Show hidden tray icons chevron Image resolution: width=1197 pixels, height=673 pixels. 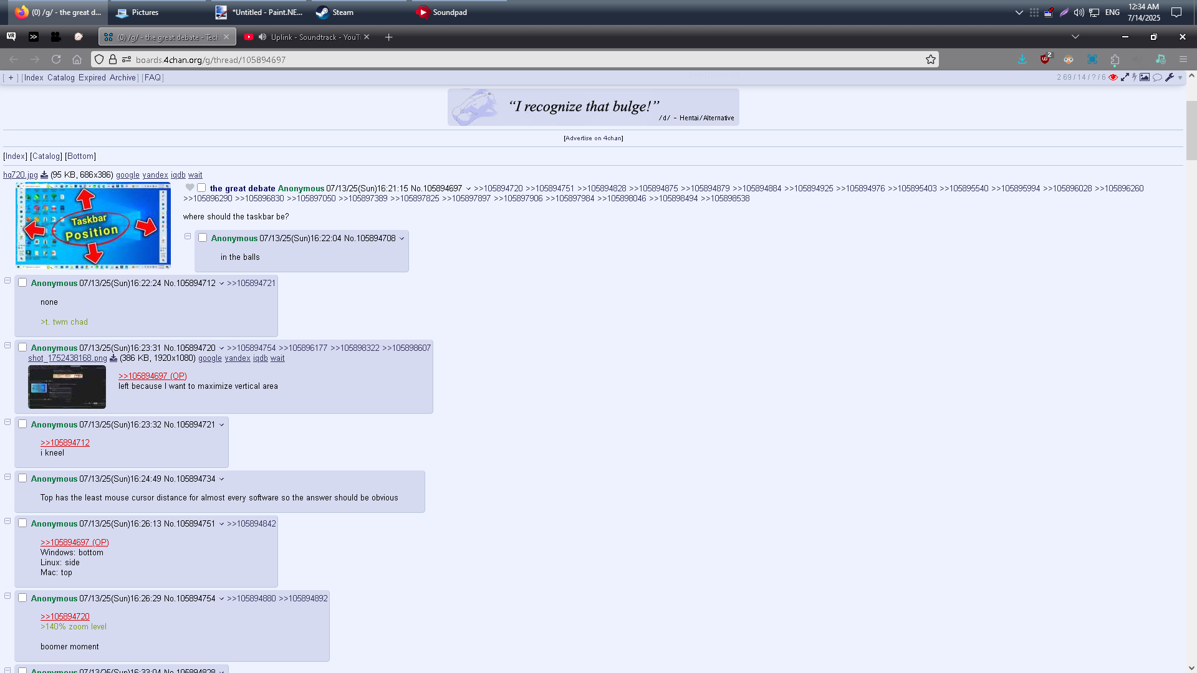[x=1019, y=12]
